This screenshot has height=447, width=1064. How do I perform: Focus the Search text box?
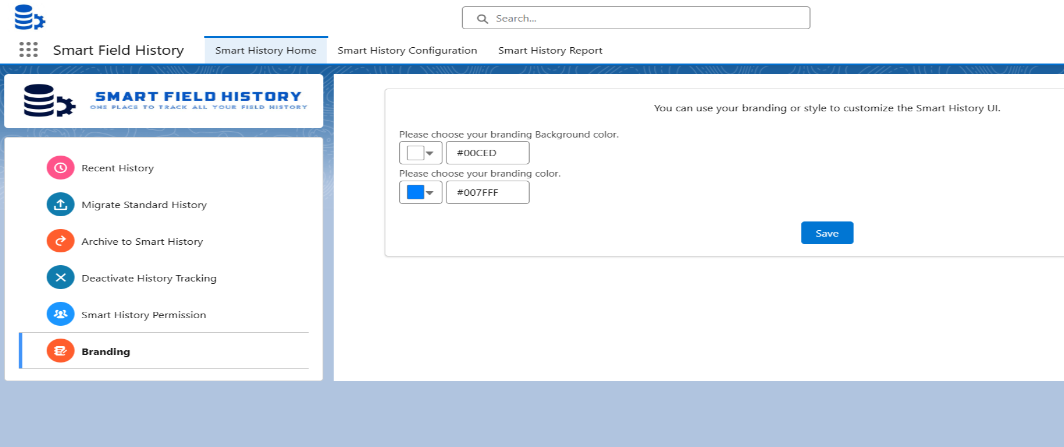[647, 19]
